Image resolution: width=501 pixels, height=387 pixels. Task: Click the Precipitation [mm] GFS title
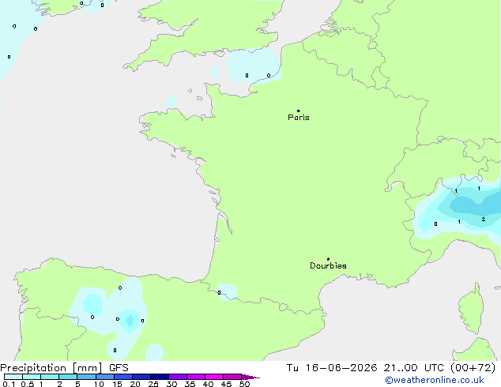(64, 368)
